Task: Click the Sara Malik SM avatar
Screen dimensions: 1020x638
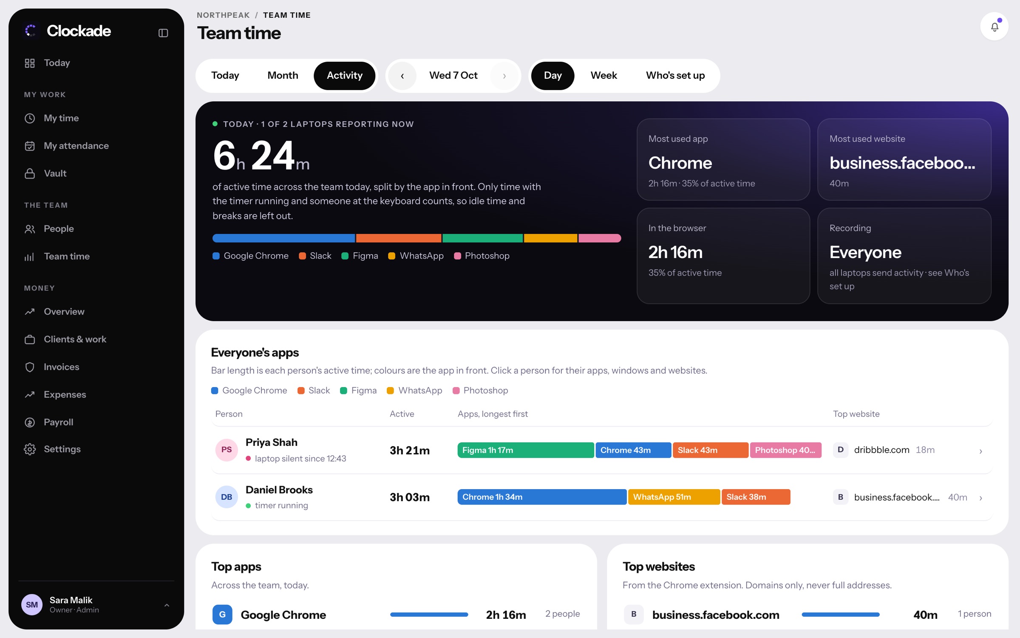Action: (32, 604)
